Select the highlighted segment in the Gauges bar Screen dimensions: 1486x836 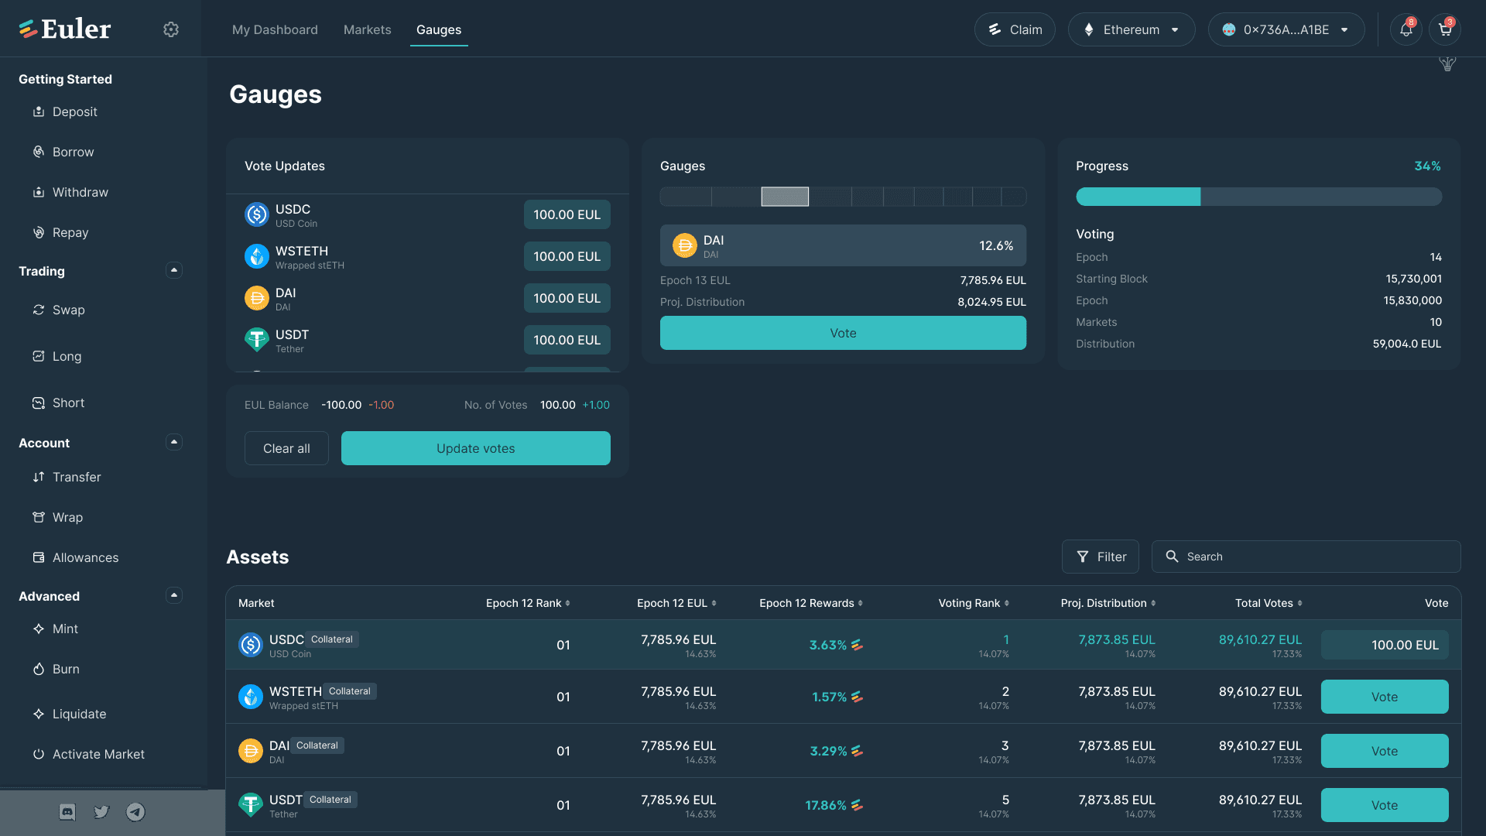click(785, 197)
